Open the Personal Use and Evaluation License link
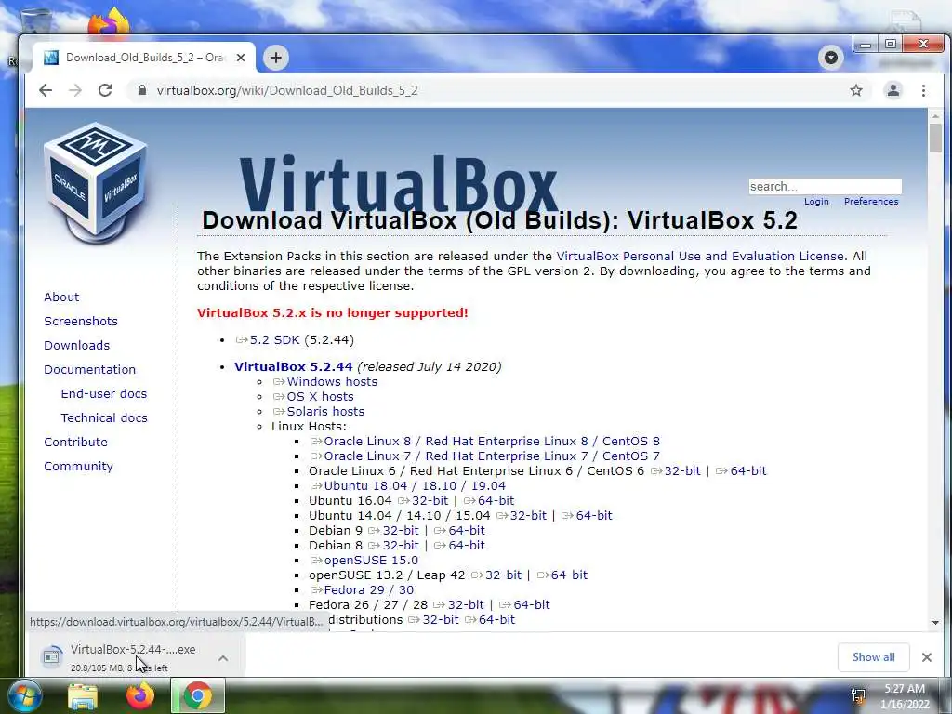 point(700,257)
